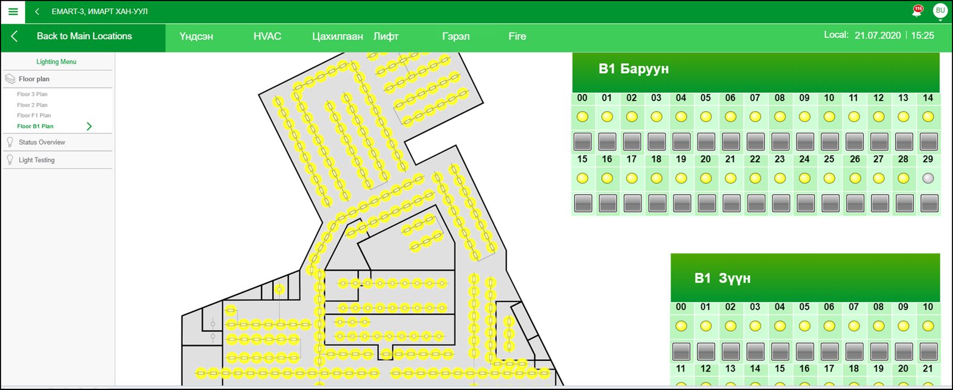This screenshot has height=390, width=953.
Task: Toggle the B1 Баруун switch for zone 12
Action: (879, 141)
